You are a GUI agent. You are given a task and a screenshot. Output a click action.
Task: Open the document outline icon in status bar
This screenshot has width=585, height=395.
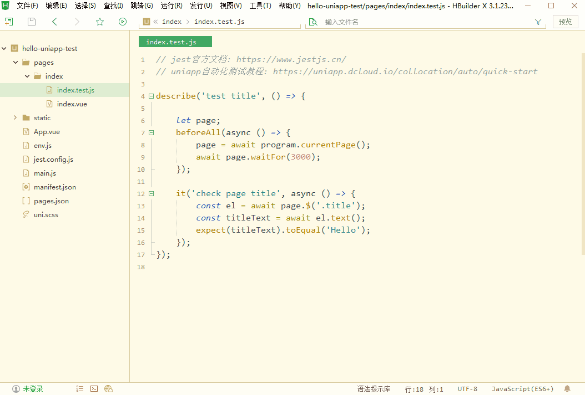point(80,389)
